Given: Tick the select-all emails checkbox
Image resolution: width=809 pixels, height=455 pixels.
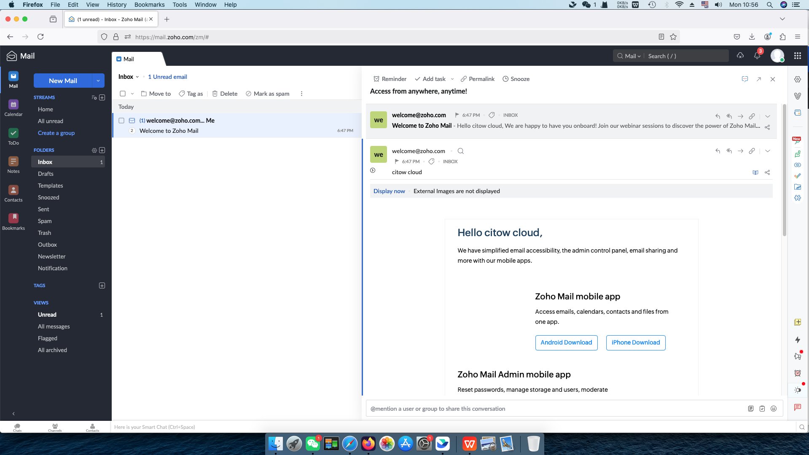Looking at the screenshot, I should 123,94.
